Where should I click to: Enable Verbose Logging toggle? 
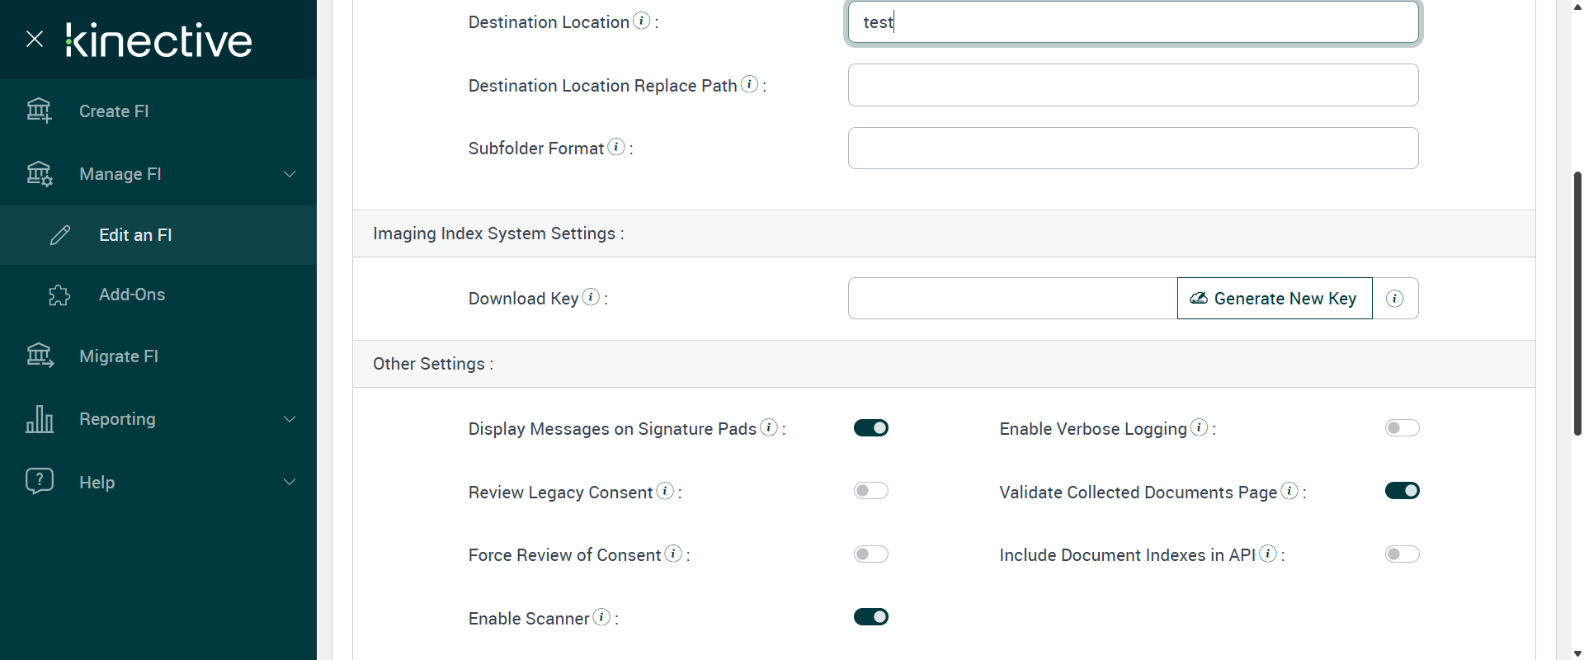(x=1402, y=428)
